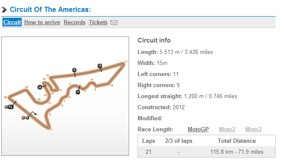Click the FL finish line marker
Image resolution: width=284 pixels, height=164 pixels.
(11, 107)
